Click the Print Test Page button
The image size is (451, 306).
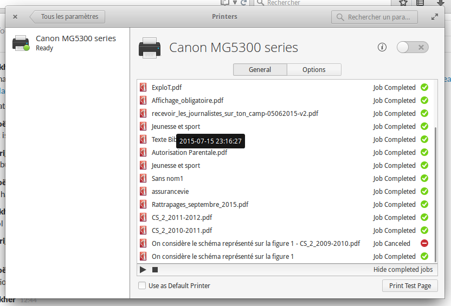(410, 286)
